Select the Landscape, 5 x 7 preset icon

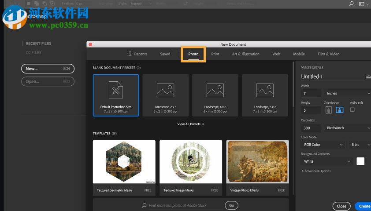[265, 90]
